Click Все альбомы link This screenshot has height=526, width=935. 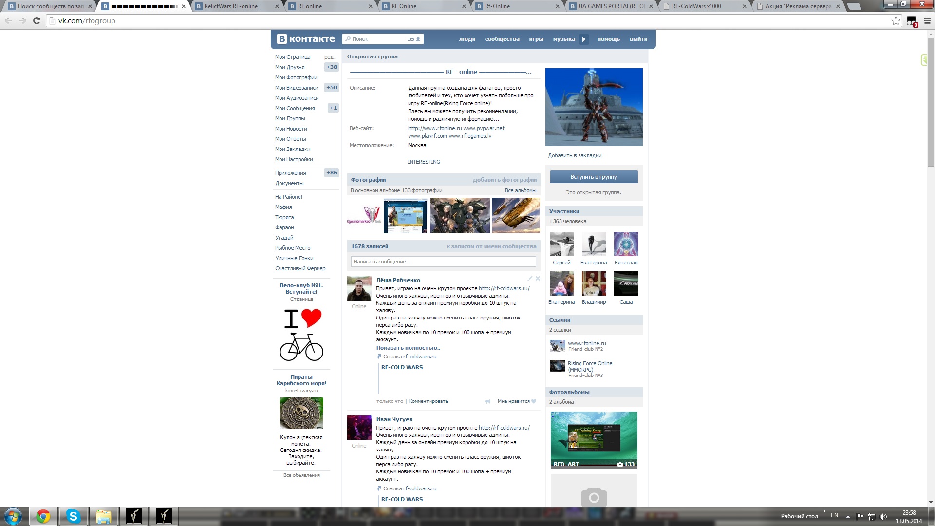click(521, 190)
